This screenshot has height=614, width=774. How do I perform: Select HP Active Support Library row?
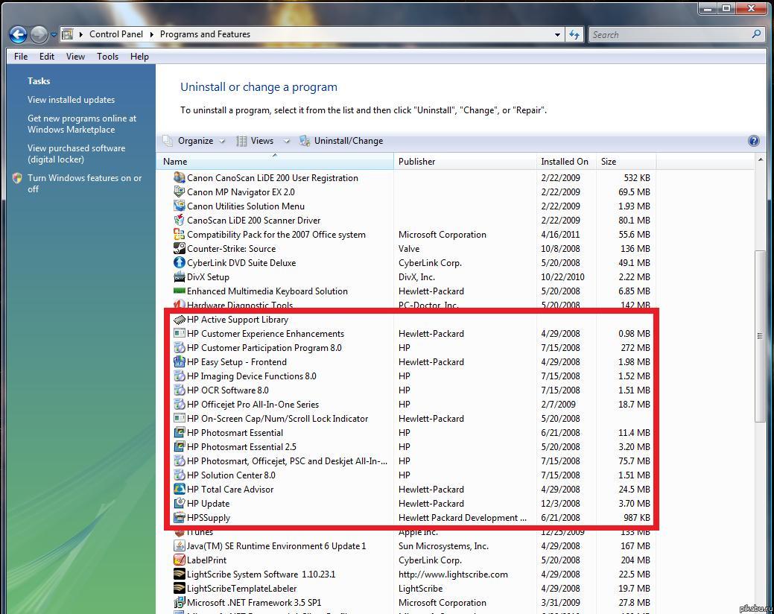click(412, 320)
